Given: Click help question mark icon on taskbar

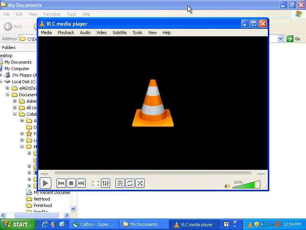Looking at the screenshot, I should (x=226, y=224).
